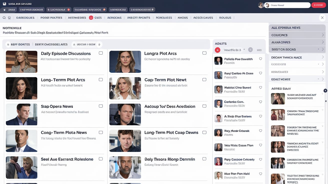Check the box for Daily Episode Discussions
Image resolution: width=328 pixels, height=184 pixels.
click(x=101, y=53)
